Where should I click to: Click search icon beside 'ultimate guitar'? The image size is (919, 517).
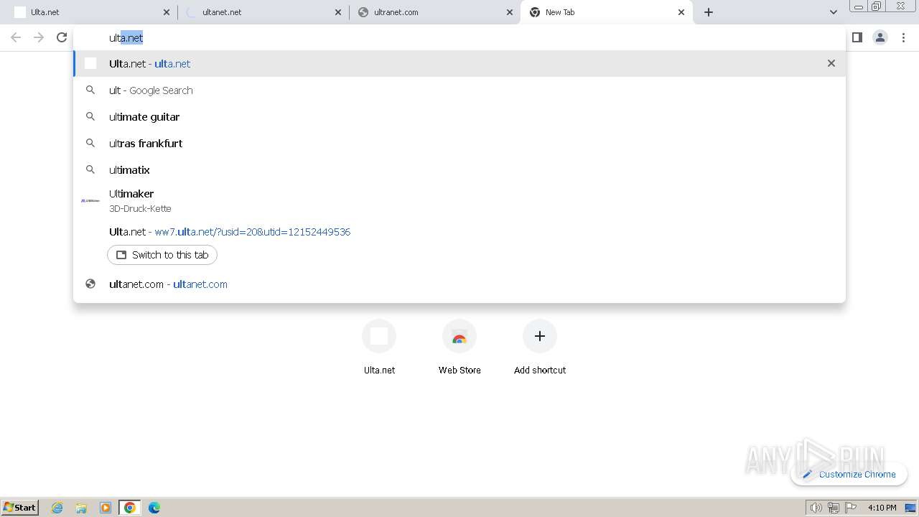click(x=90, y=116)
